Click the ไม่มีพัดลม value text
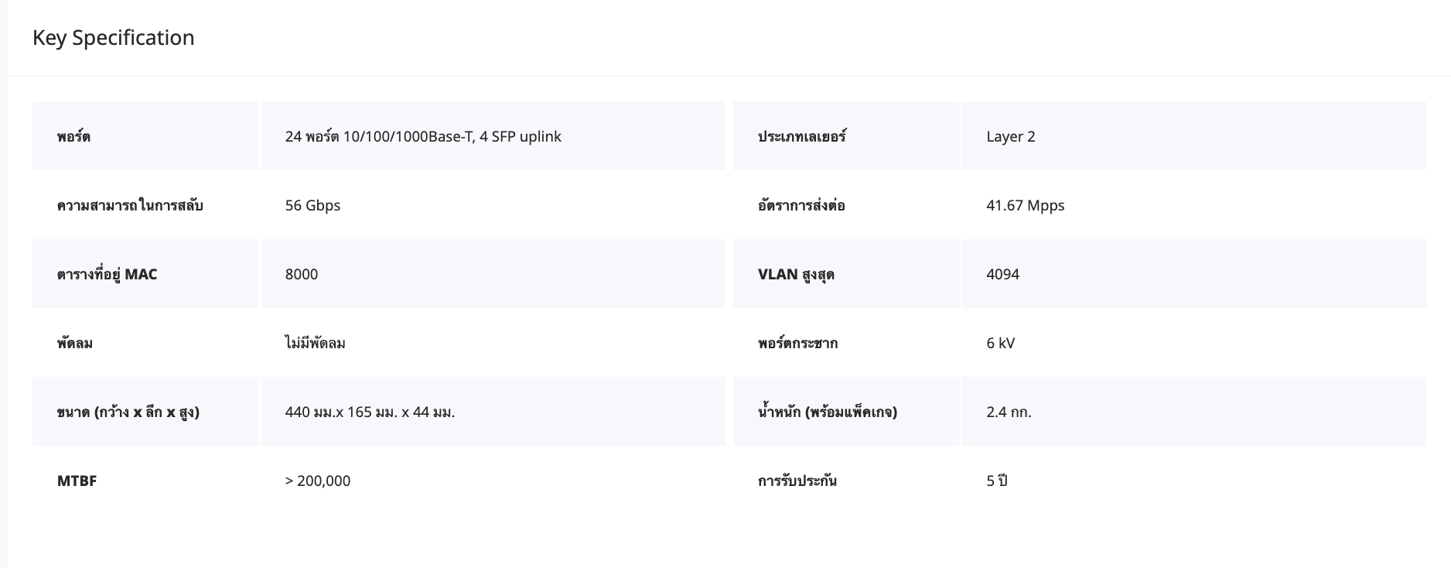This screenshot has height=568, width=1451. pos(315,343)
